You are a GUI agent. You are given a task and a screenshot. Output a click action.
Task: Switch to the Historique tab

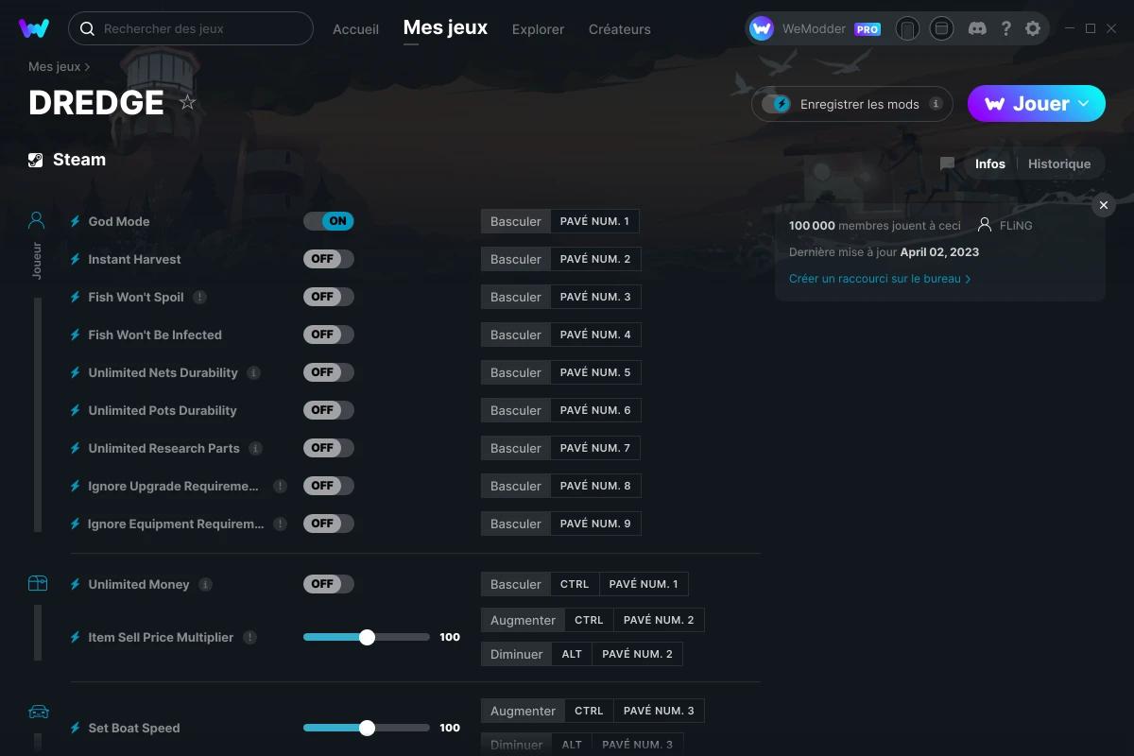[1059, 163]
